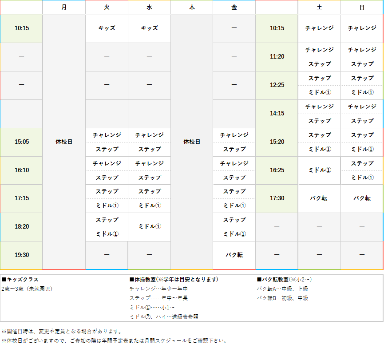384x352 pixels.
Task: Select the 土 (Saturday) column header
Action: click(319, 7)
